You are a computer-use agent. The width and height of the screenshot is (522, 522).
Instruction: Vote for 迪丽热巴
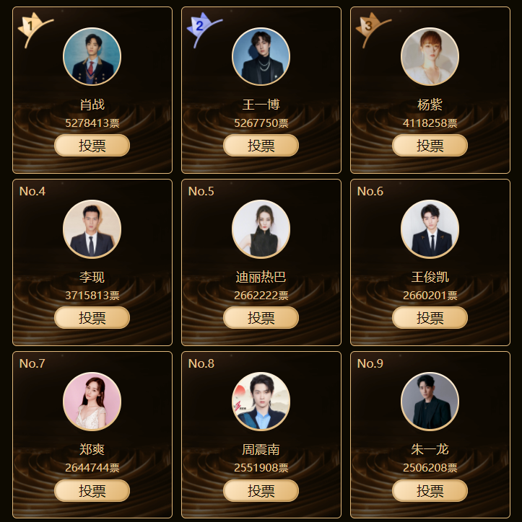click(261, 317)
